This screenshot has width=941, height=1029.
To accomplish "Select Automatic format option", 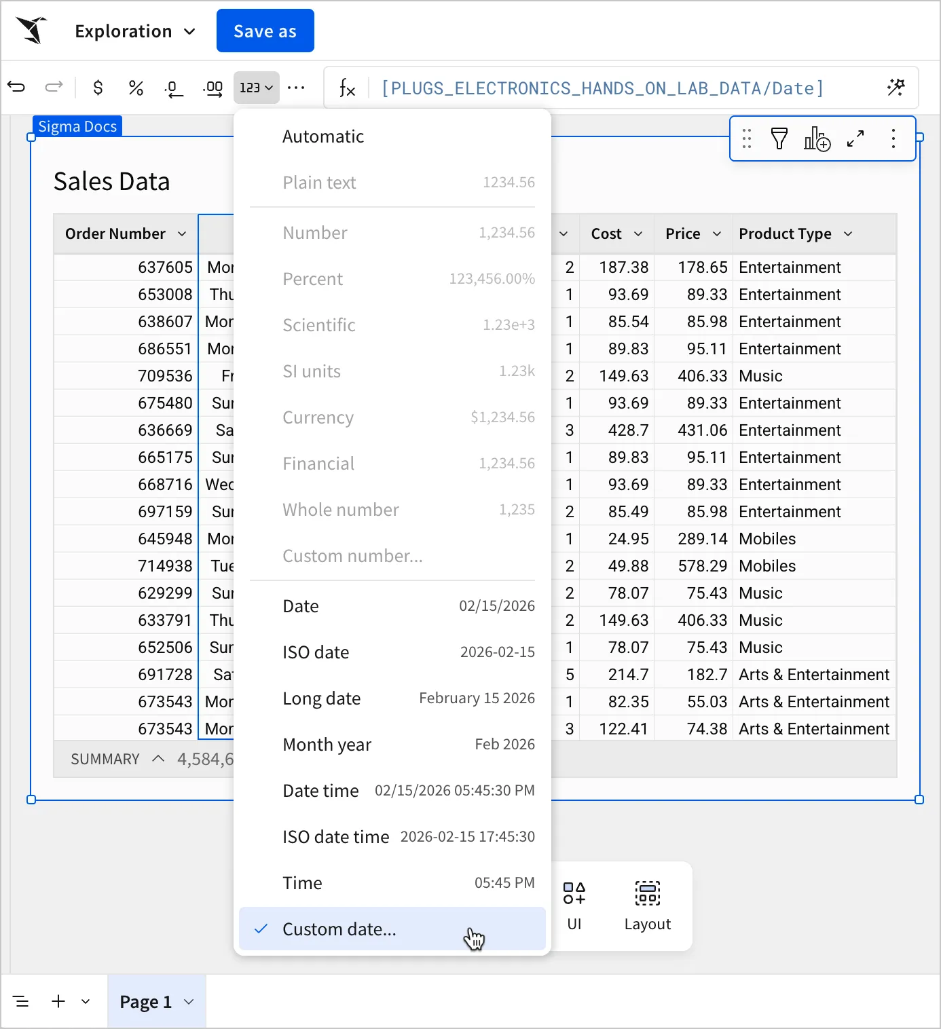I will 392,136.
